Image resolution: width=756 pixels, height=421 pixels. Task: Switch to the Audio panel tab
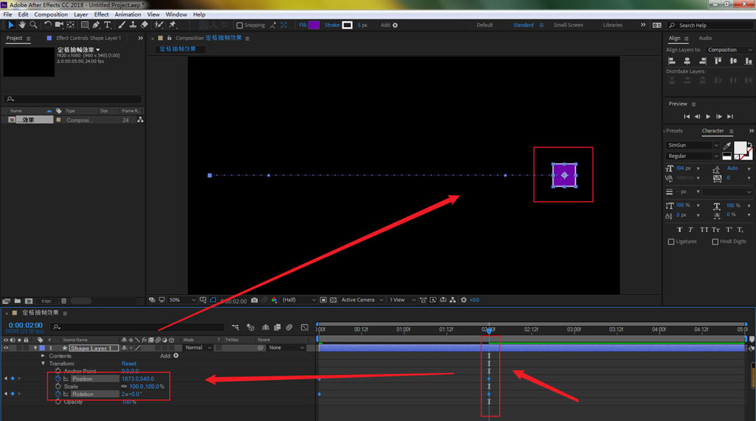(705, 38)
